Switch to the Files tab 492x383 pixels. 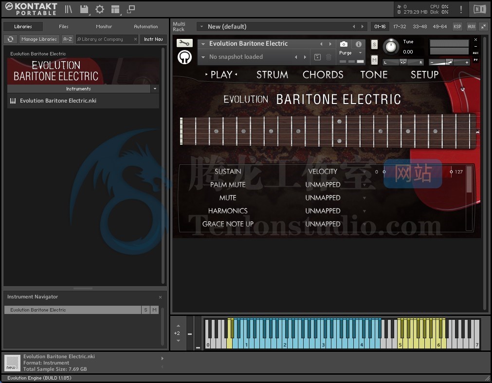pos(63,27)
